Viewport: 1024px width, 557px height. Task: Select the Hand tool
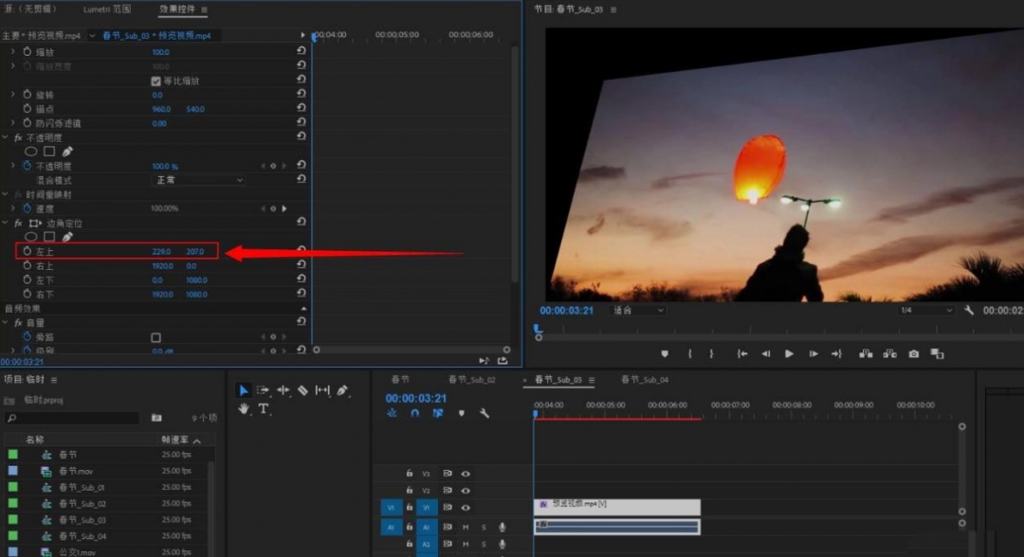click(x=244, y=409)
